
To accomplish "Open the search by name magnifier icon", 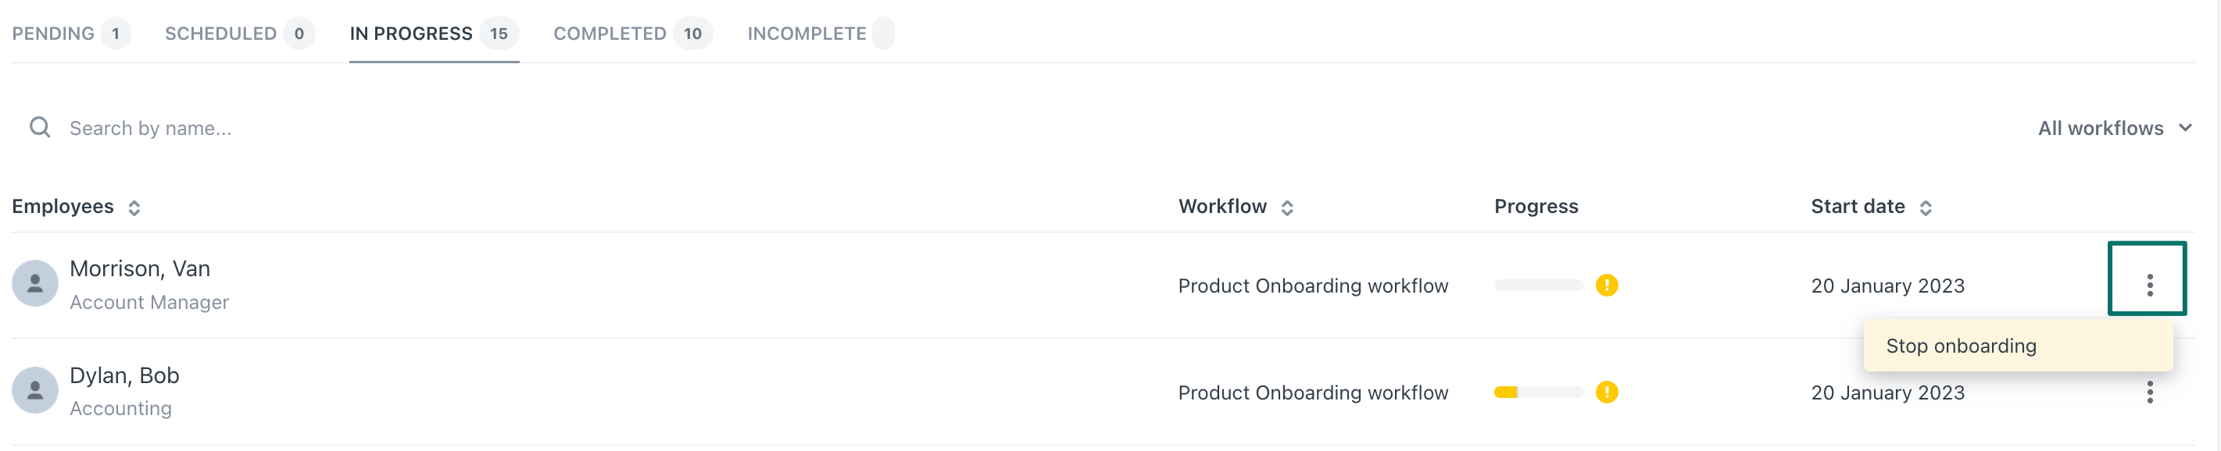I will 40,126.
